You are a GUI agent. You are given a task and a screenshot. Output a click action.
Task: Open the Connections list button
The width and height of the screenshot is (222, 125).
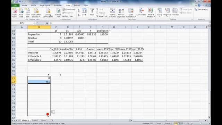pyautogui.click(x=69, y=9)
